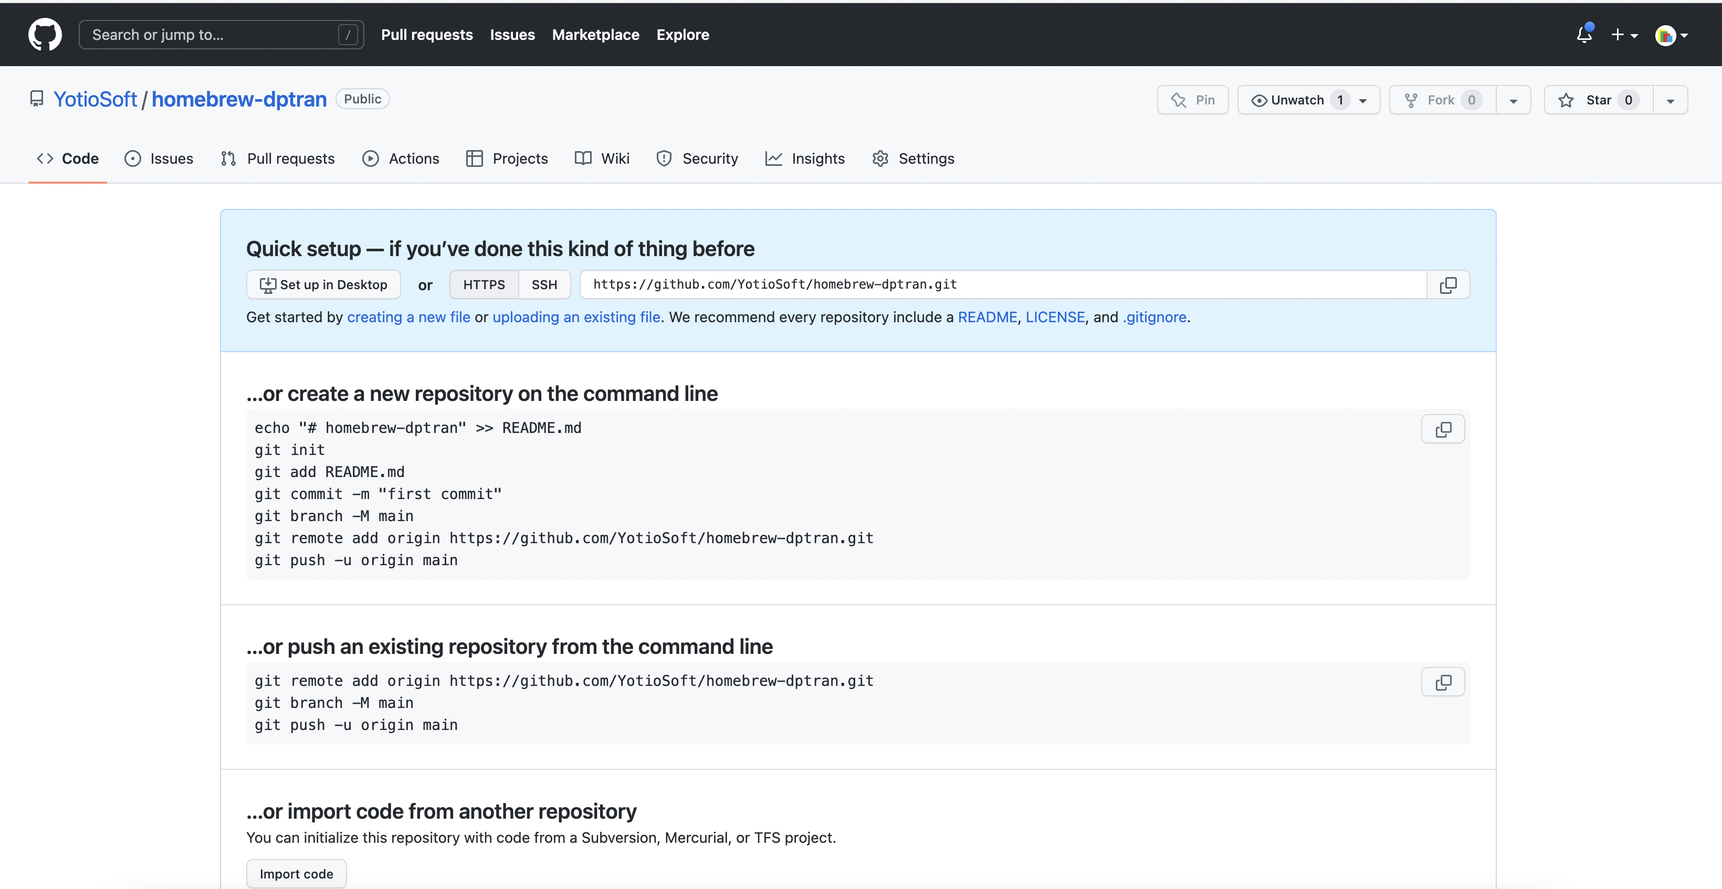Star the homebrew-dptran repository

[x=1598, y=100]
